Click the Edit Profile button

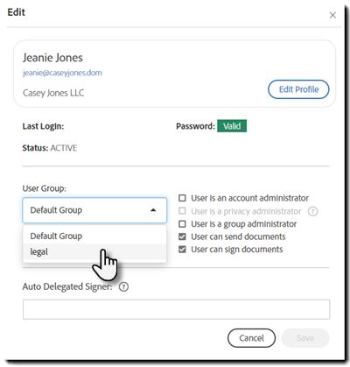click(298, 89)
